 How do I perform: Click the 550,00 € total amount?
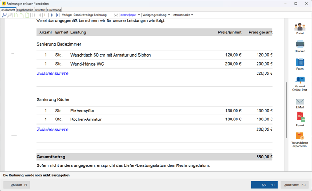point(265,157)
